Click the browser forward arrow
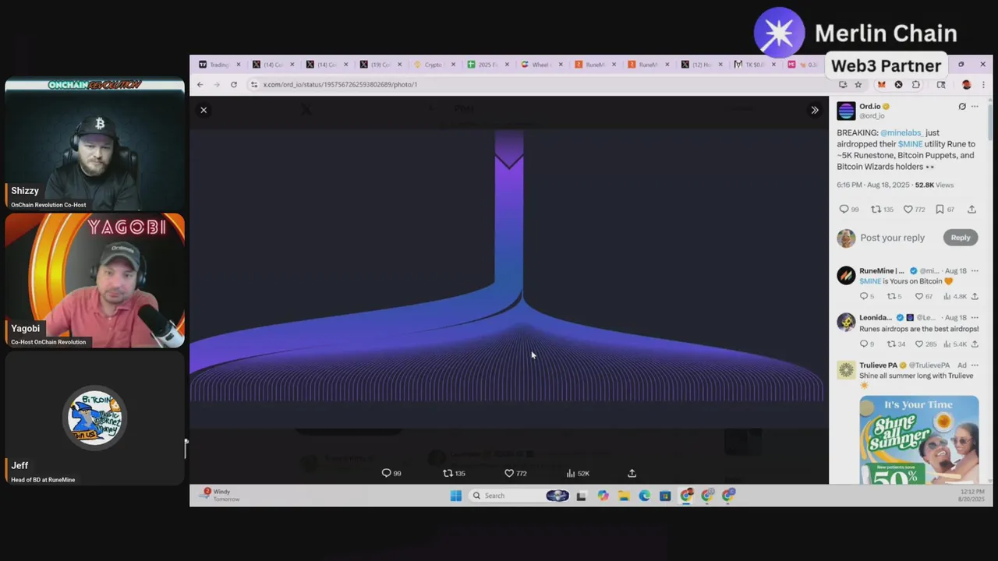The width and height of the screenshot is (998, 561). (x=216, y=84)
